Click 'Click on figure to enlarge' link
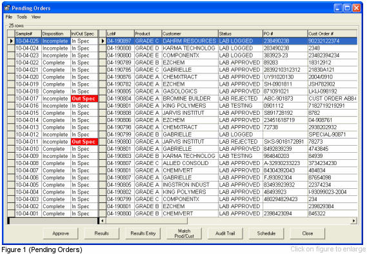This screenshot has height=254, width=367. (x=328, y=249)
